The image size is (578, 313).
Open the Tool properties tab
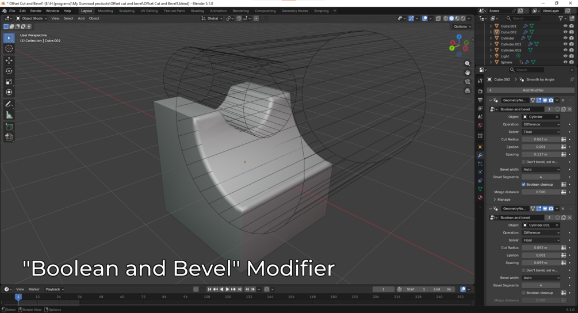point(480,81)
